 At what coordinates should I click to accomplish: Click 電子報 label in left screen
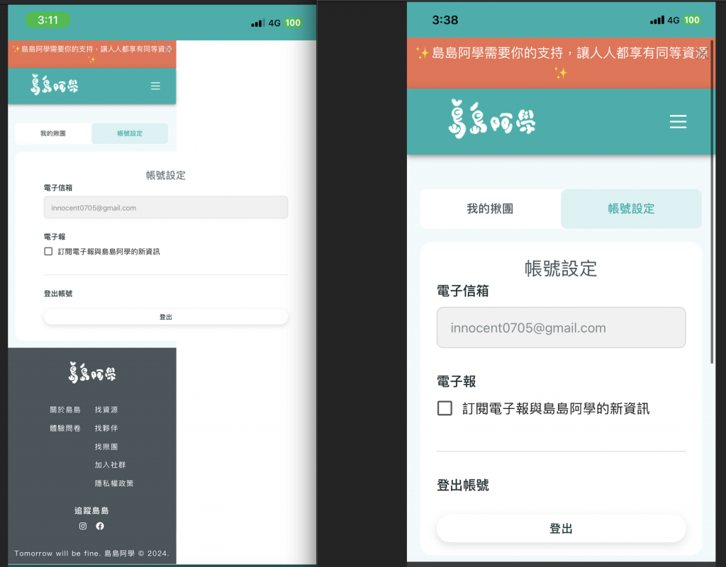coord(55,237)
